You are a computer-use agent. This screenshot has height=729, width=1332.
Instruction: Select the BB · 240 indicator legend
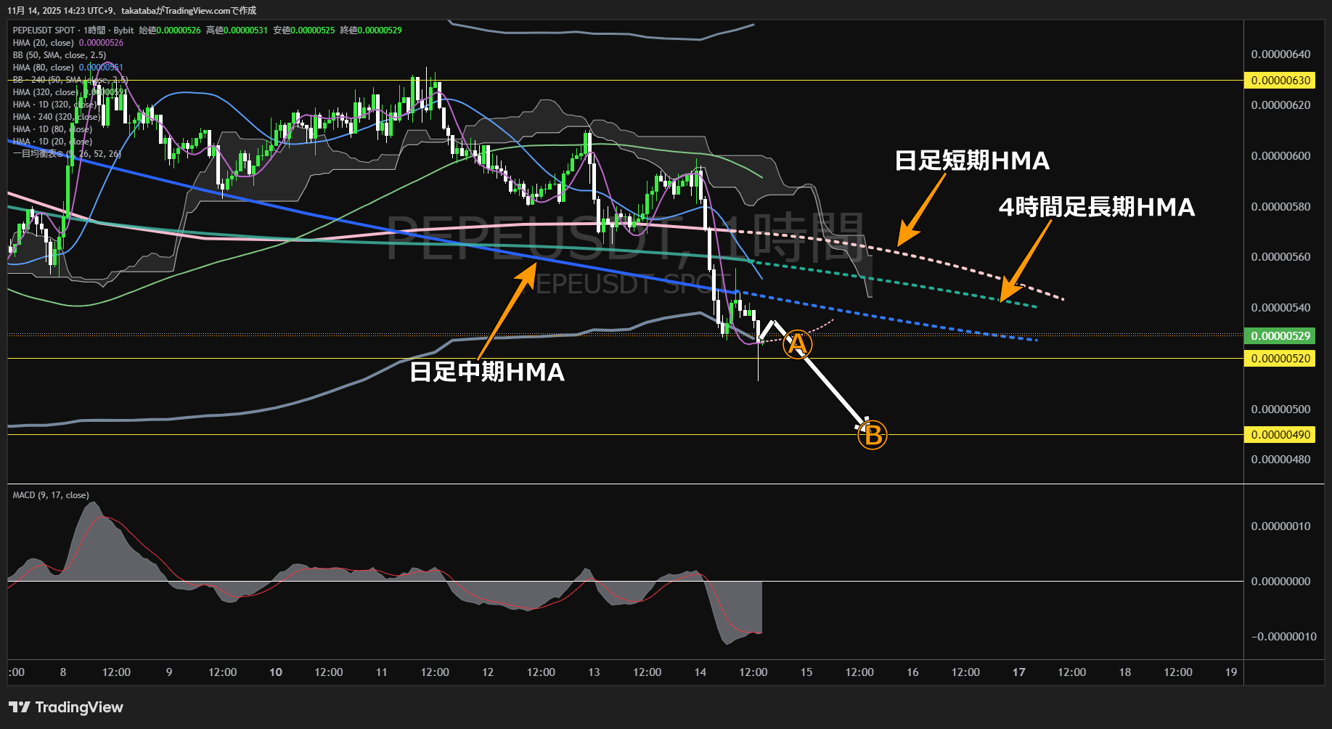70,80
